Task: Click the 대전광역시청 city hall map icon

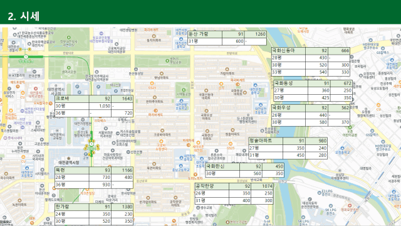Action: click(x=68, y=159)
